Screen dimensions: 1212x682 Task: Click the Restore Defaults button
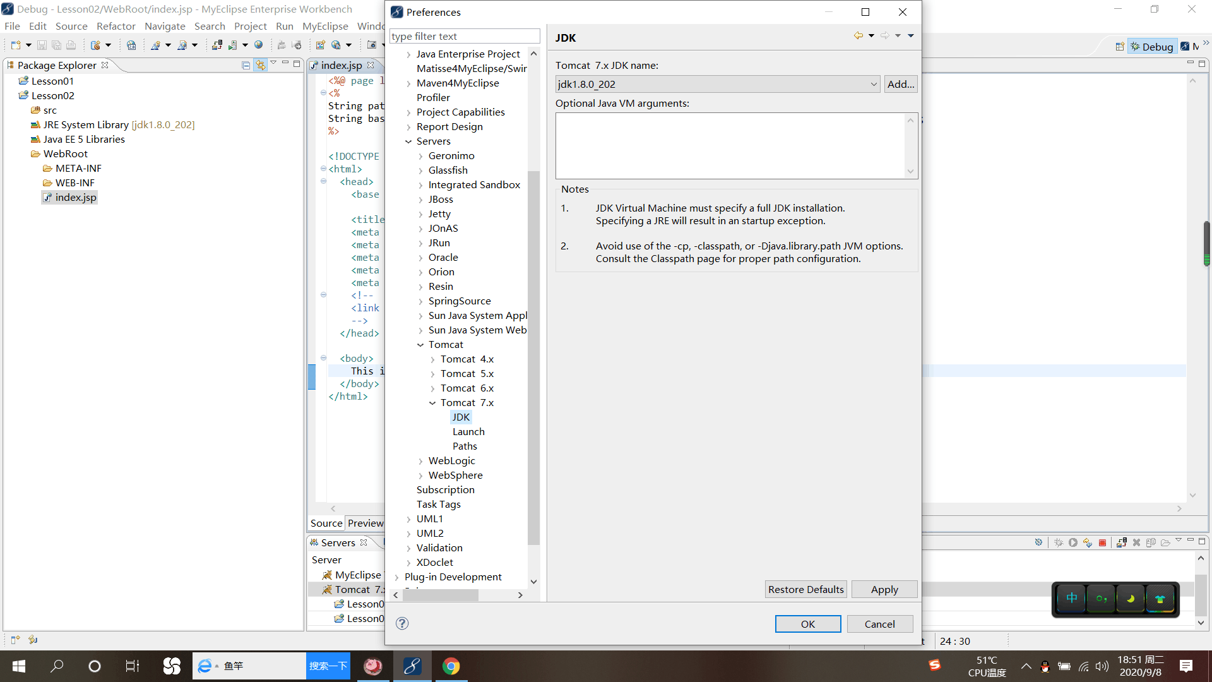tap(805, 589)
